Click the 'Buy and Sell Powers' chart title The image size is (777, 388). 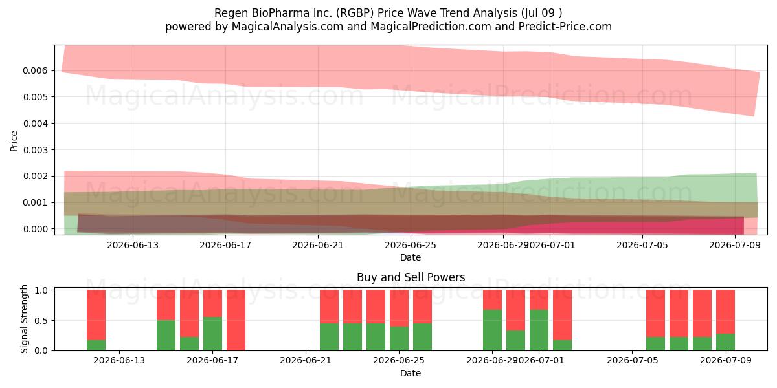(411, 278)
